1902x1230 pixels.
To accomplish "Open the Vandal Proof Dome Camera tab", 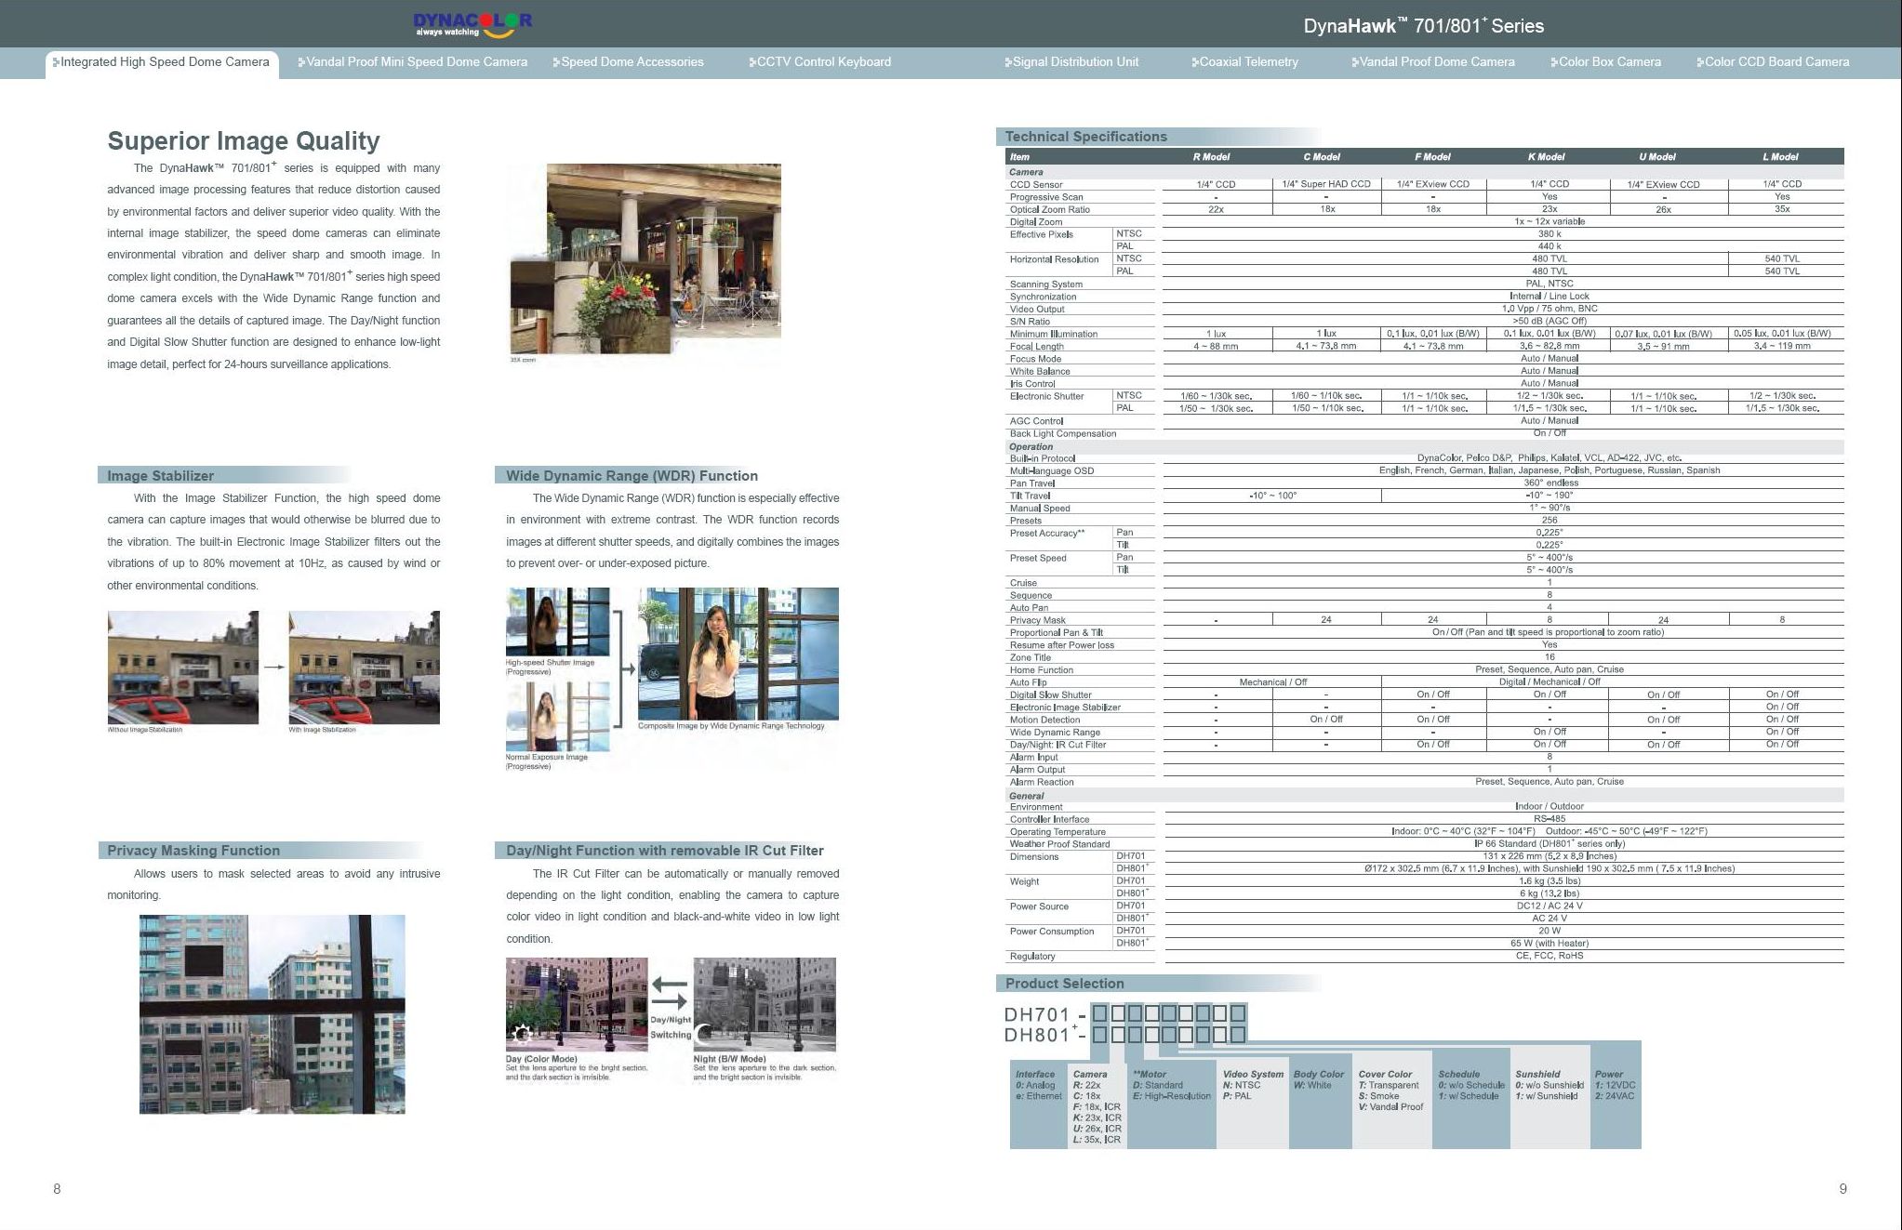I will 1433,62.
